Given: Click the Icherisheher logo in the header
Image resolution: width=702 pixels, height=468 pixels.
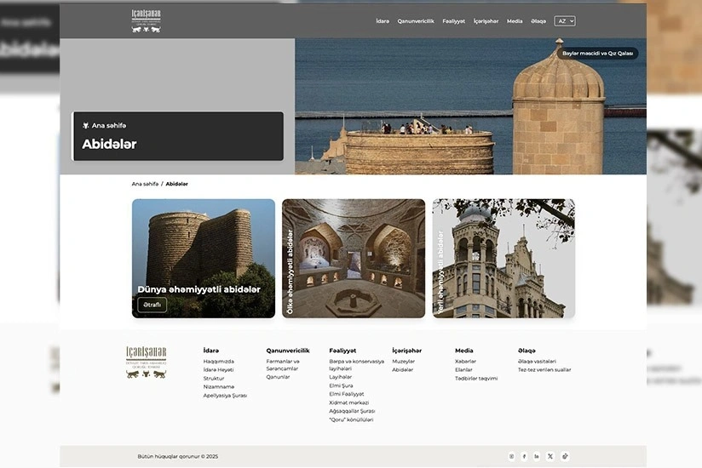Looking at the screenshot, I should click(146, 21).
